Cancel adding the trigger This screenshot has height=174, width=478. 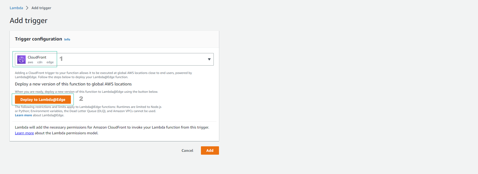click(187, 150)
